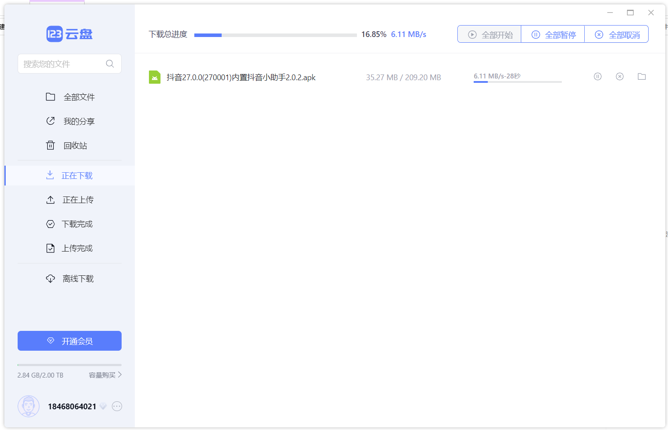
Task: Click the 全部取消 button
Action: coord(616,34)
